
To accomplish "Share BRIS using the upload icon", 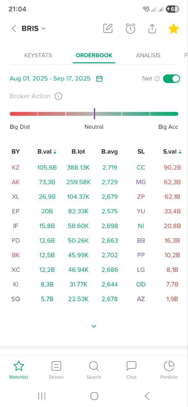I will [152, 28].
